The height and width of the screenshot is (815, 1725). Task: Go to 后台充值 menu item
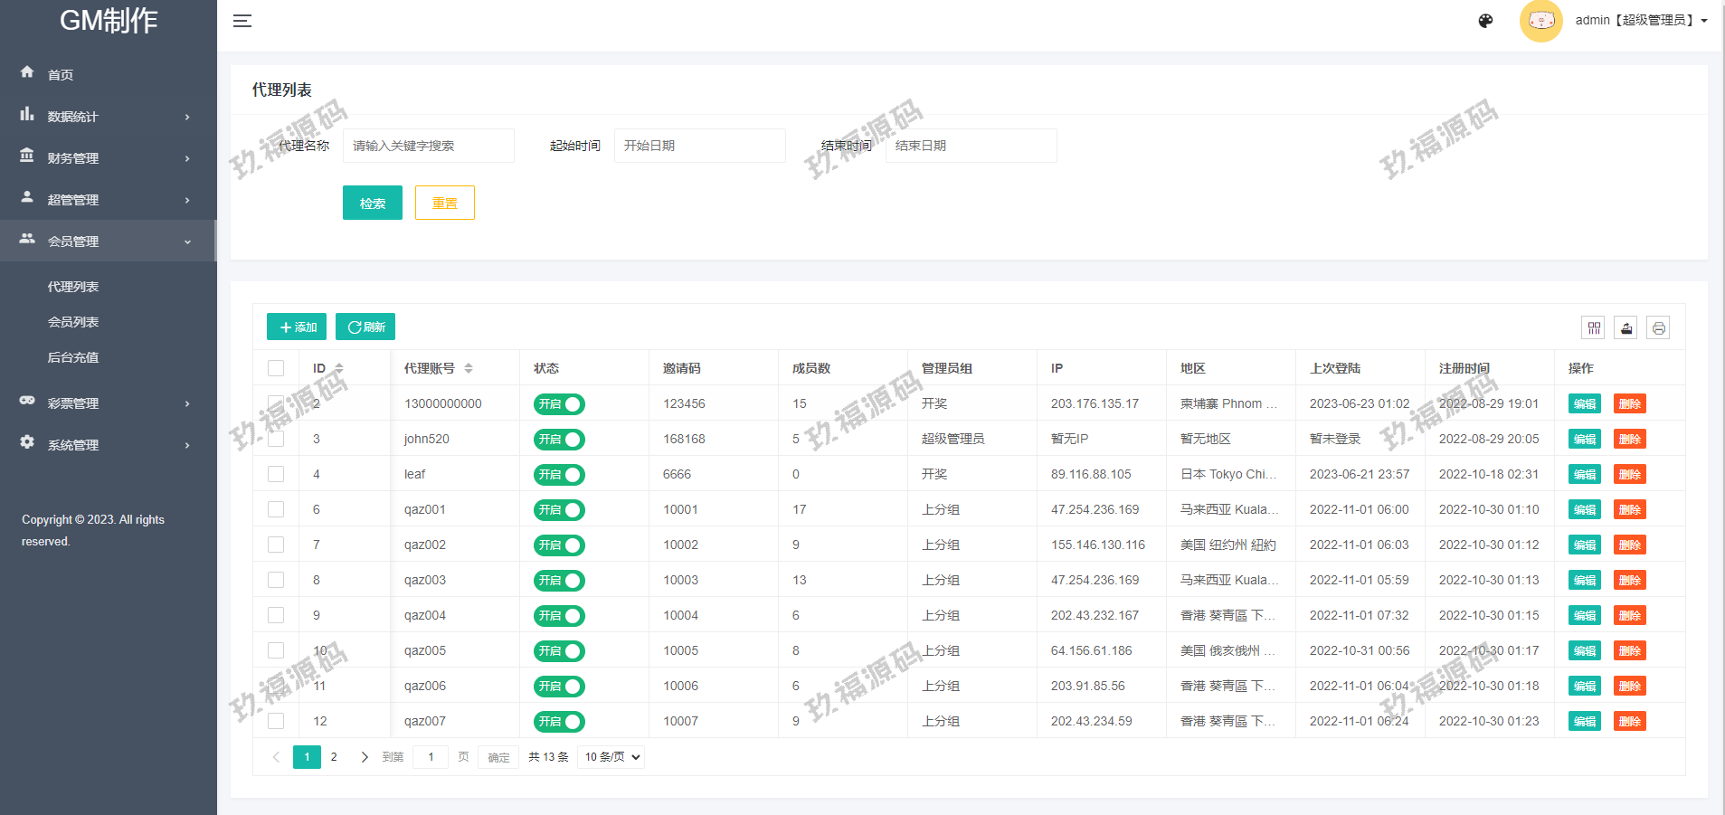[x=73, y=357]
